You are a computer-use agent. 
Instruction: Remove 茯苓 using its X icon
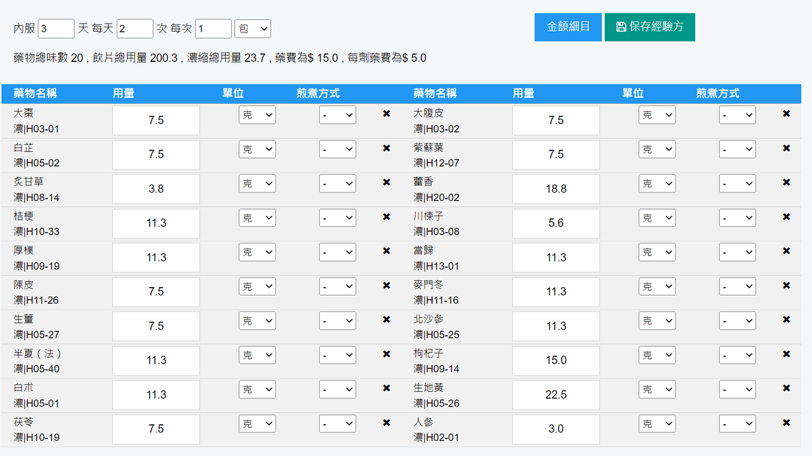(x=386, y=423)
